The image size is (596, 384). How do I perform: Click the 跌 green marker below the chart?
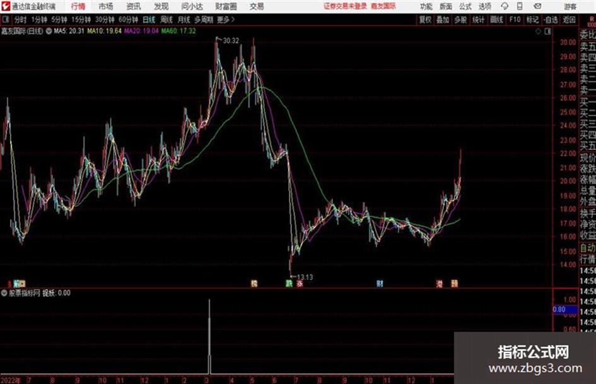click(289, 283)
